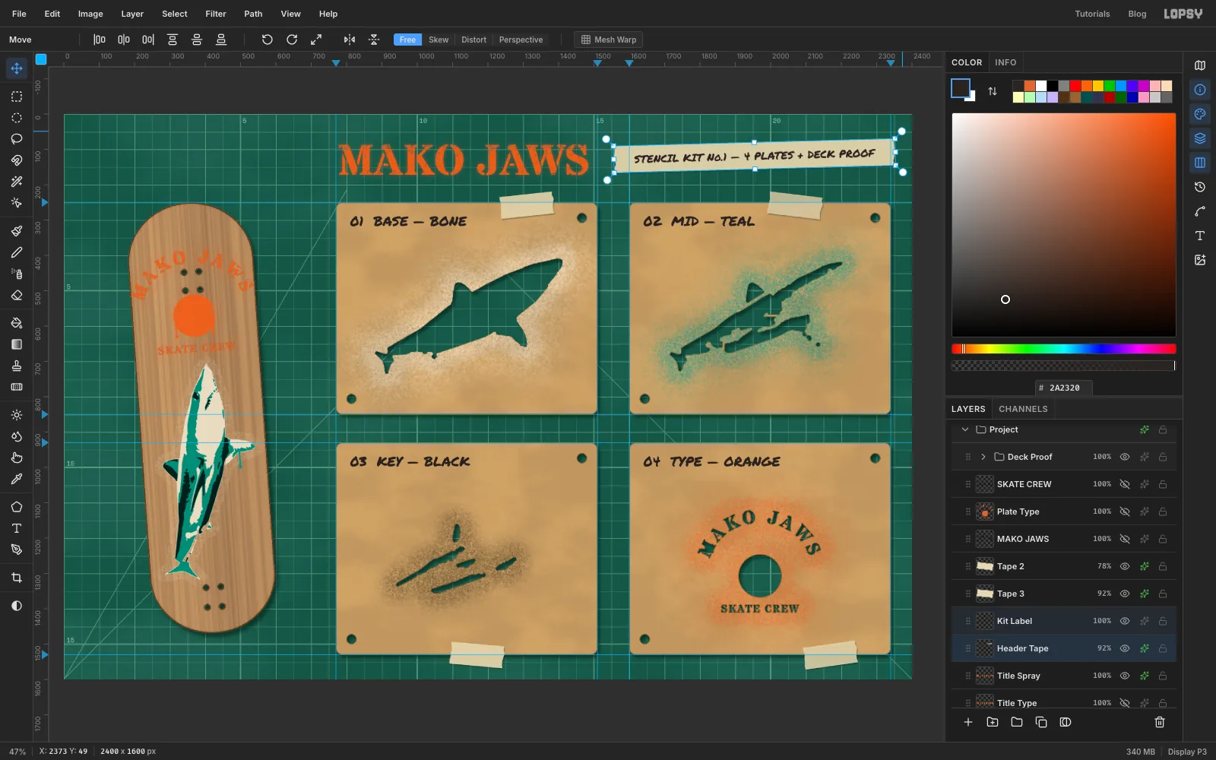The width and height of the screenshot is (1216, 760).
Task: Switch to the Channels tab
Action: (1023, 409)
